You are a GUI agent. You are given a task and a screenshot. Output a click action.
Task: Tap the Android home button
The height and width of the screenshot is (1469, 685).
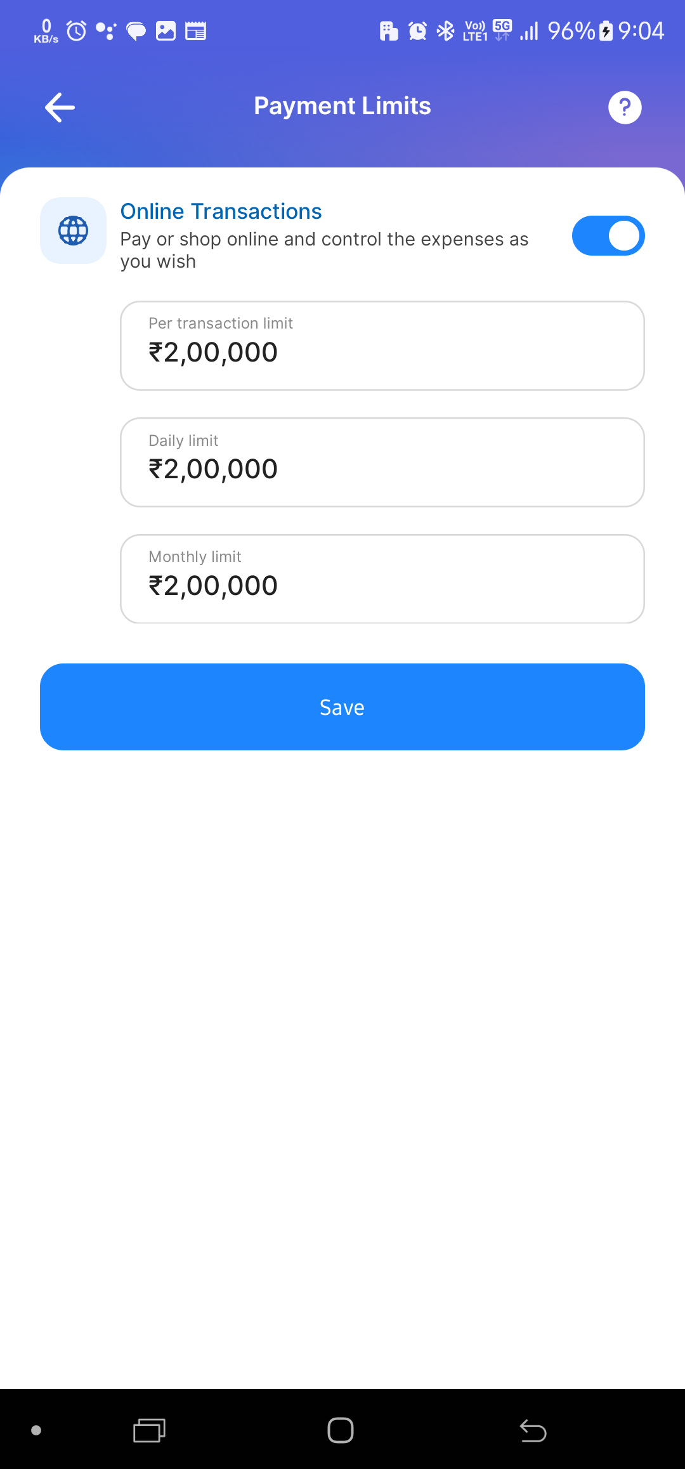[x=341, y=1430]
